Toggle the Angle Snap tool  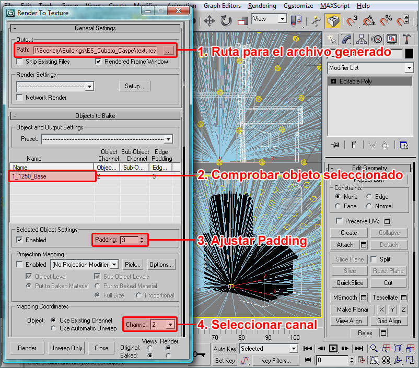click(369, 21)
